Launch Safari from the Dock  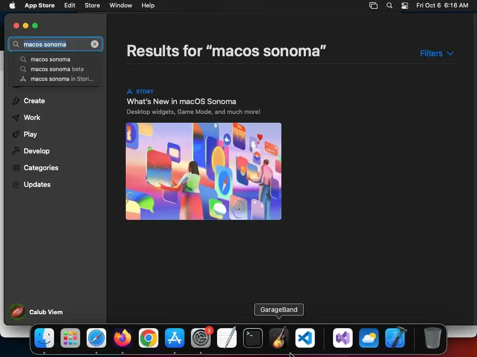click(96, 338)
